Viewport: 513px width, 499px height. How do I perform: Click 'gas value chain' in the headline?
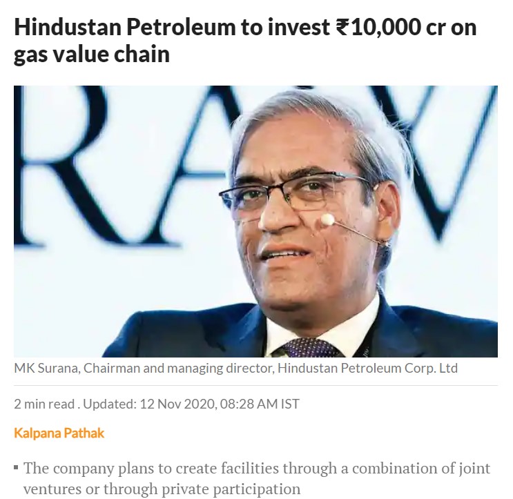tap(92, 55)
